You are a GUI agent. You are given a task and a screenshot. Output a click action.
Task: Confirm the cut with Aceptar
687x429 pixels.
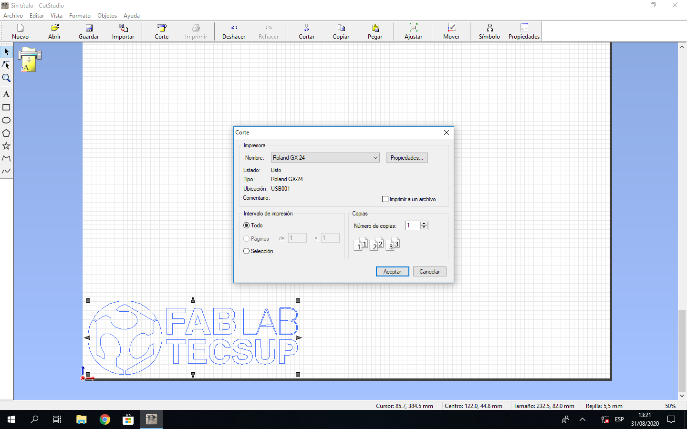click(x=393, y=272)
